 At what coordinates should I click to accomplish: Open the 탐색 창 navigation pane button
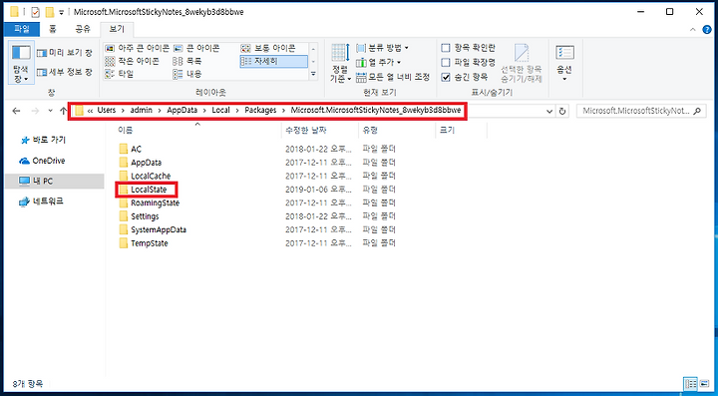click(21, 63)
